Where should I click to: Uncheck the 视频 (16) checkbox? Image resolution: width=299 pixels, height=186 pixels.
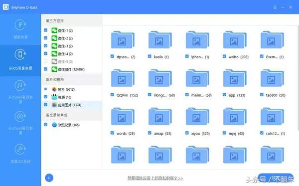click(x=45, y=97)
